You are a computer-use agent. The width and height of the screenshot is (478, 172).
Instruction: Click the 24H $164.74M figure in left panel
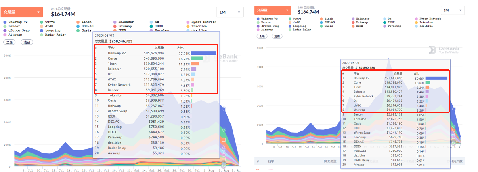coord(63,14)
